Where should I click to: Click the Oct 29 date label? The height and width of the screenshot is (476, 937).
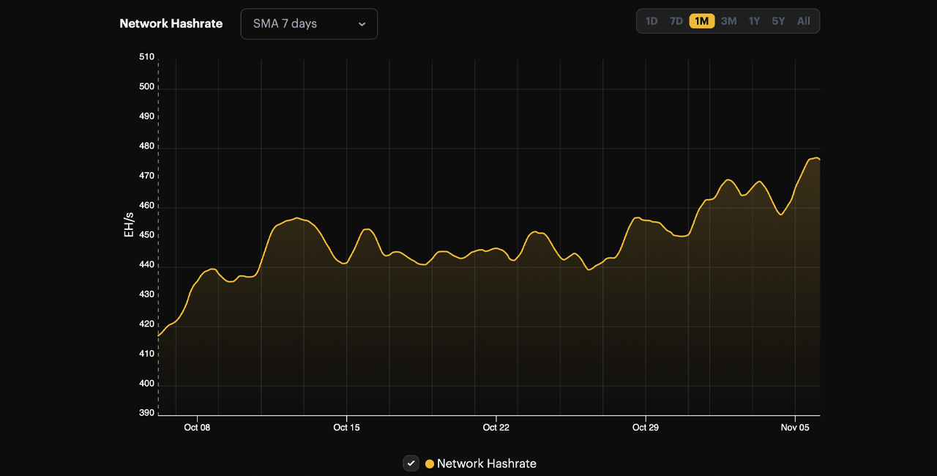click(x=645, y=428)
